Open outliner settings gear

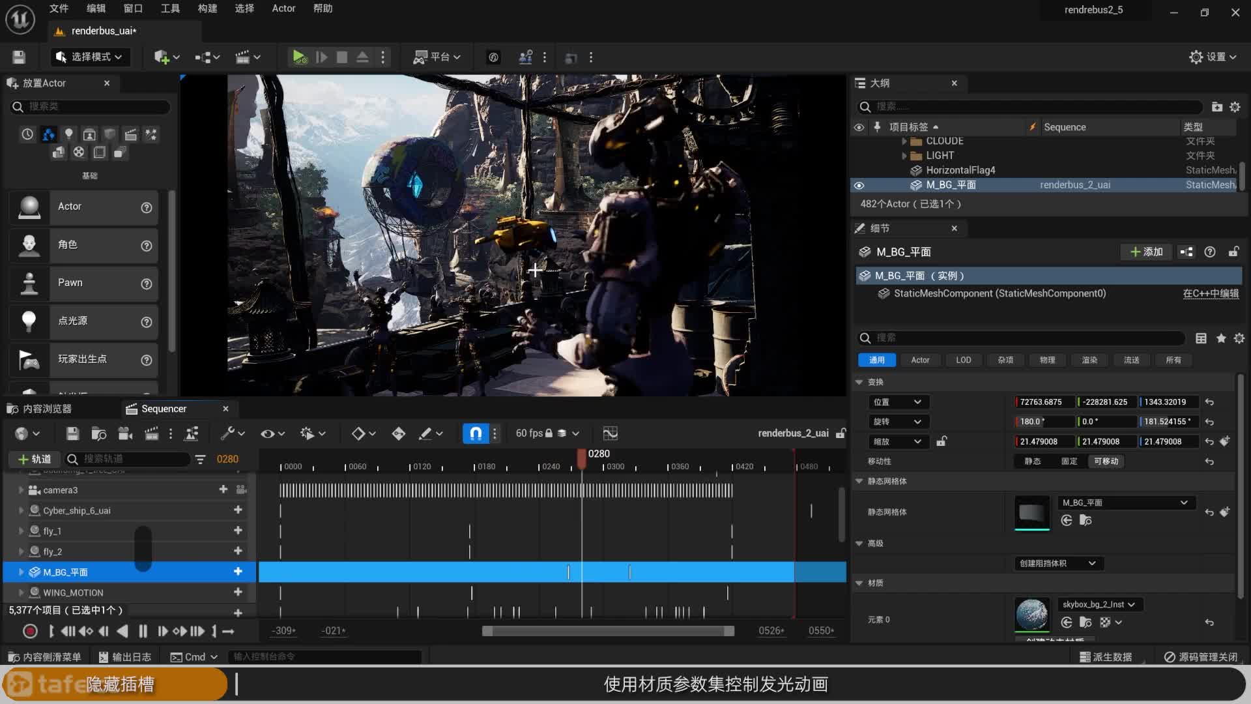[1235, 106]
